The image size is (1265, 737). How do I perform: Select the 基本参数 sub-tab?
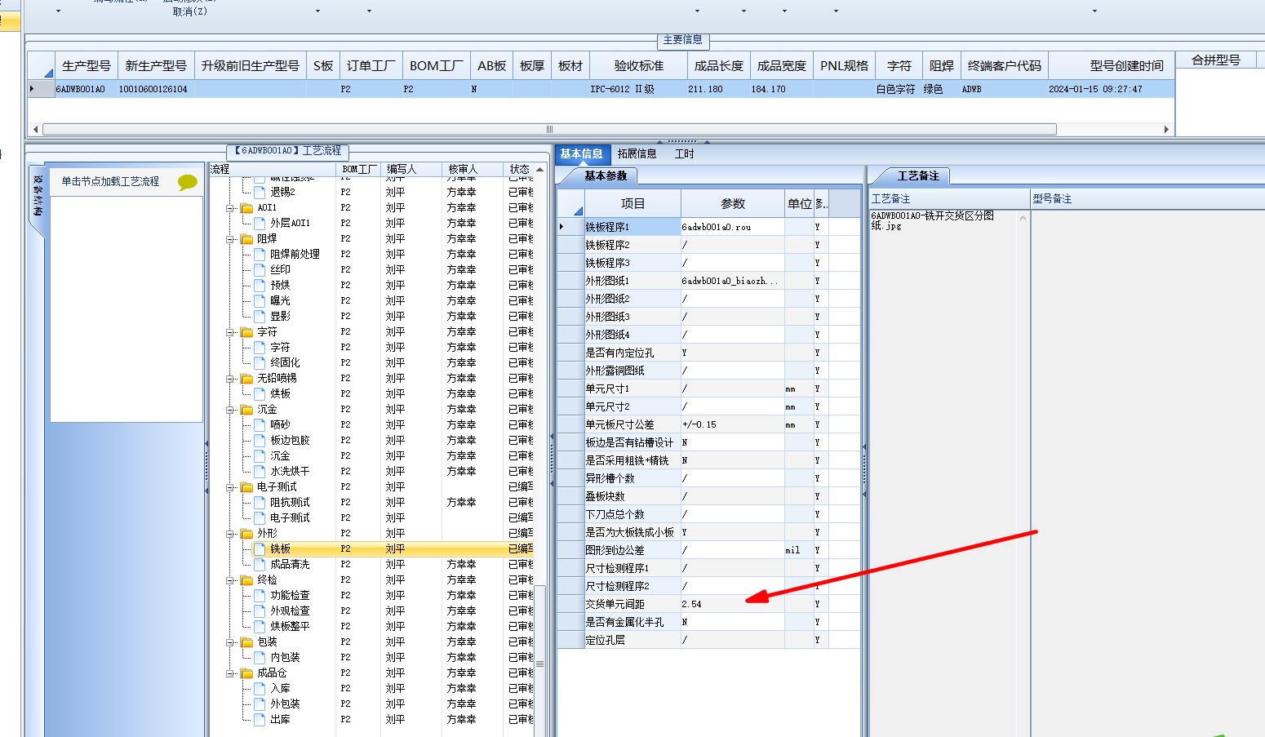click(x=605, y=175)
